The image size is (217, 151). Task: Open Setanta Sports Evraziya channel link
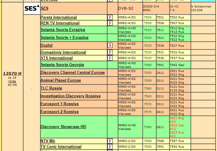coord(63,30)
